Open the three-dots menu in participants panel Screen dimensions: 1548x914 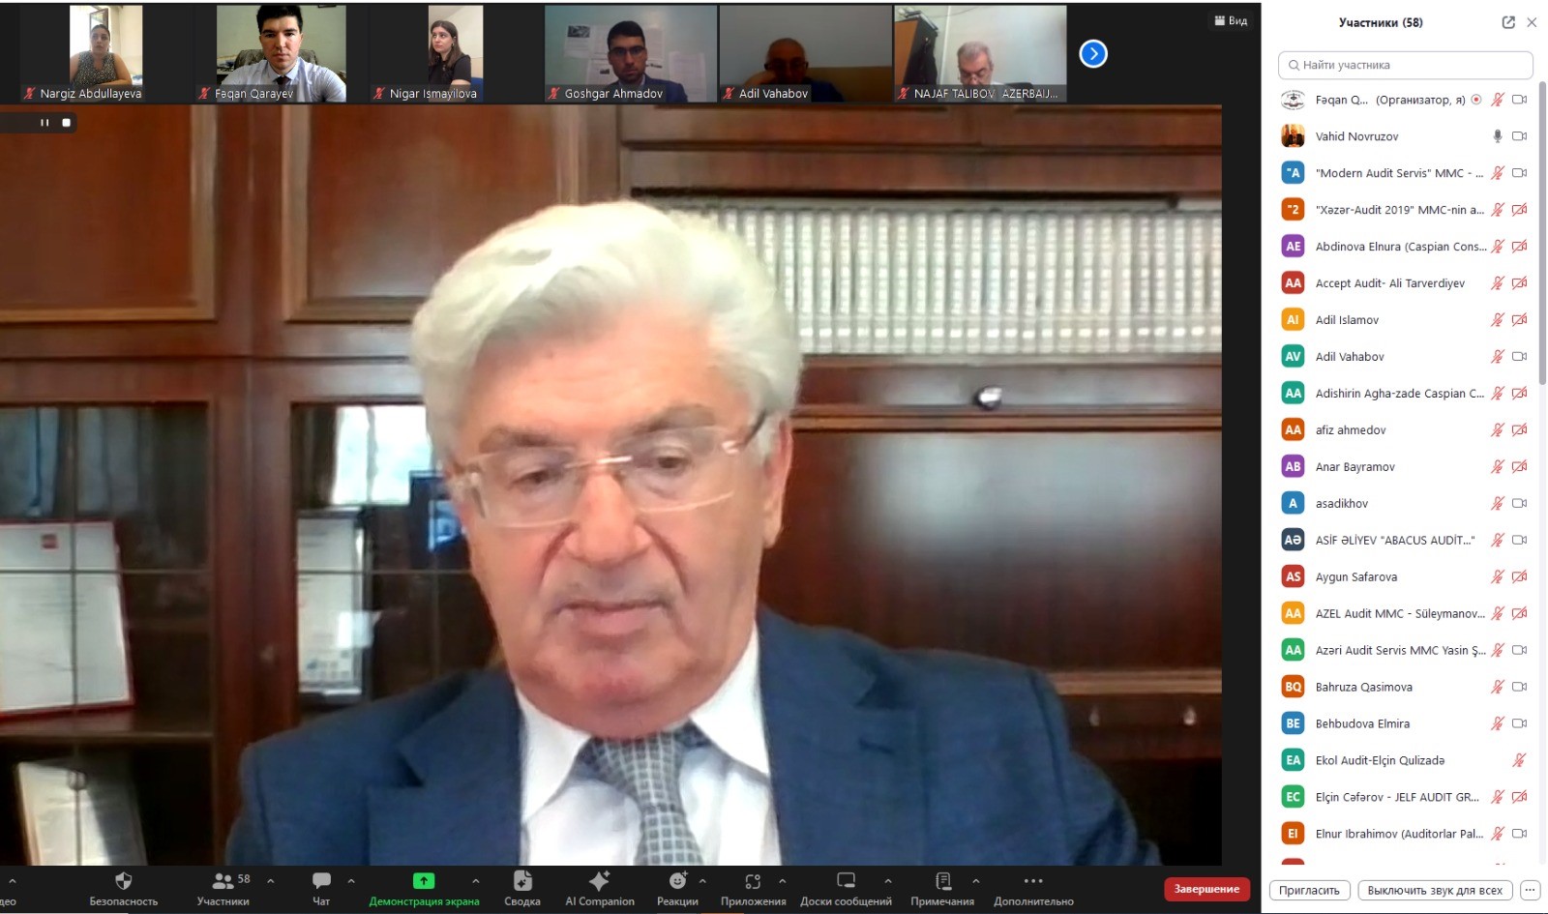point(1530,891)
